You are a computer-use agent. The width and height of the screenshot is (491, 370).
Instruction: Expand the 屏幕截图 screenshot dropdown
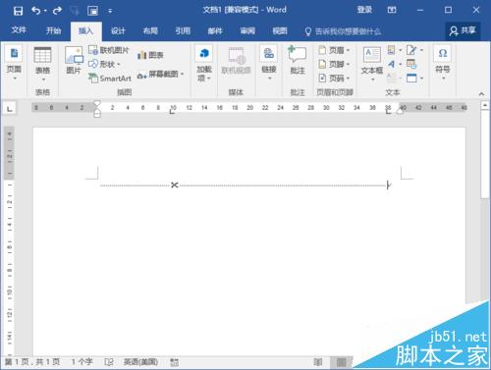[x=161, y=75]
